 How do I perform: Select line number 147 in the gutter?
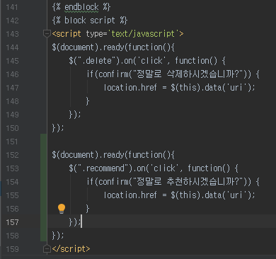coord(12,88)
